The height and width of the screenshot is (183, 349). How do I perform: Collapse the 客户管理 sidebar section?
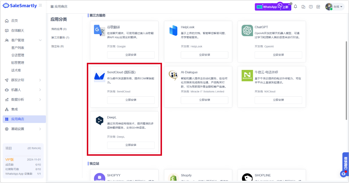40,40
